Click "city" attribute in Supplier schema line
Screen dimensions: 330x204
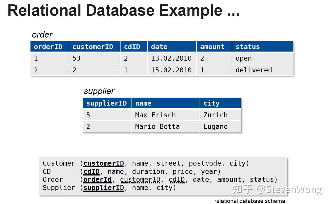pyautogui.click(x=164, y=188)
